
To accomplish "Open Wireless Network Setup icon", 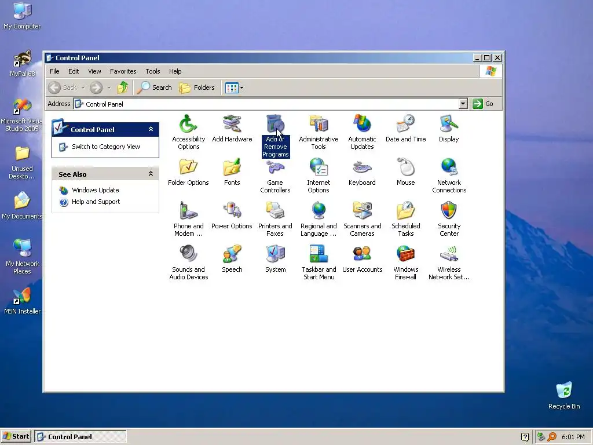I will (449, 262).
